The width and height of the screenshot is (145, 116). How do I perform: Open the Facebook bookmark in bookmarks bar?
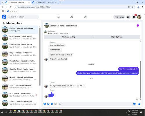tap(12, 11)
